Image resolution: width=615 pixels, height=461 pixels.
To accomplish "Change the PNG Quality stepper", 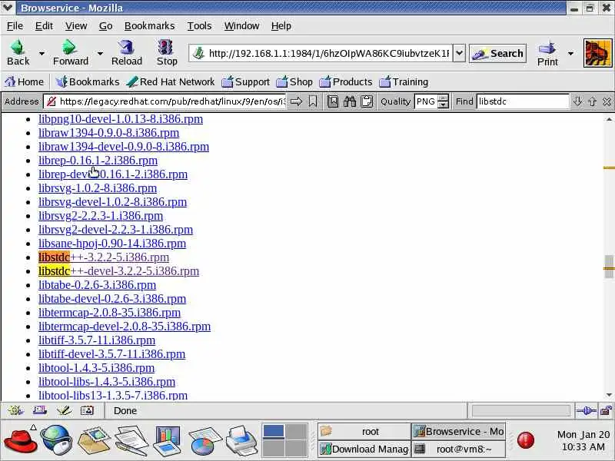I will click(x=444, y=101).
